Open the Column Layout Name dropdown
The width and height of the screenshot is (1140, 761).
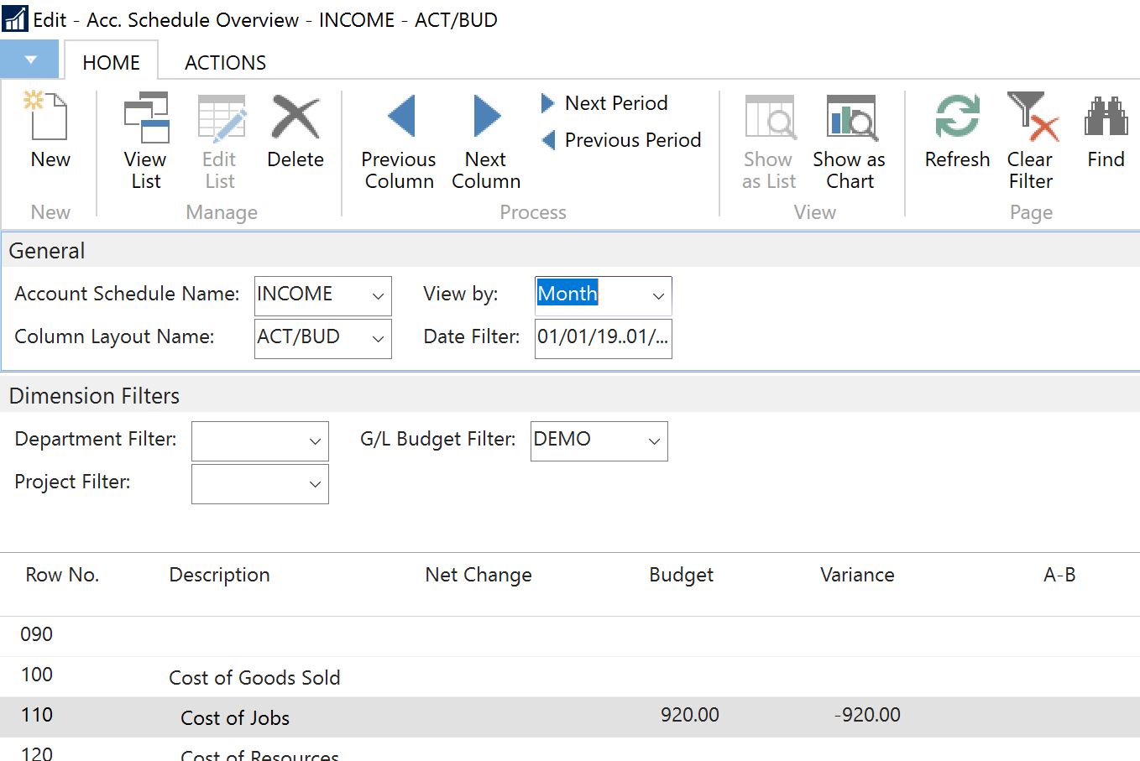tap(378, 339)
